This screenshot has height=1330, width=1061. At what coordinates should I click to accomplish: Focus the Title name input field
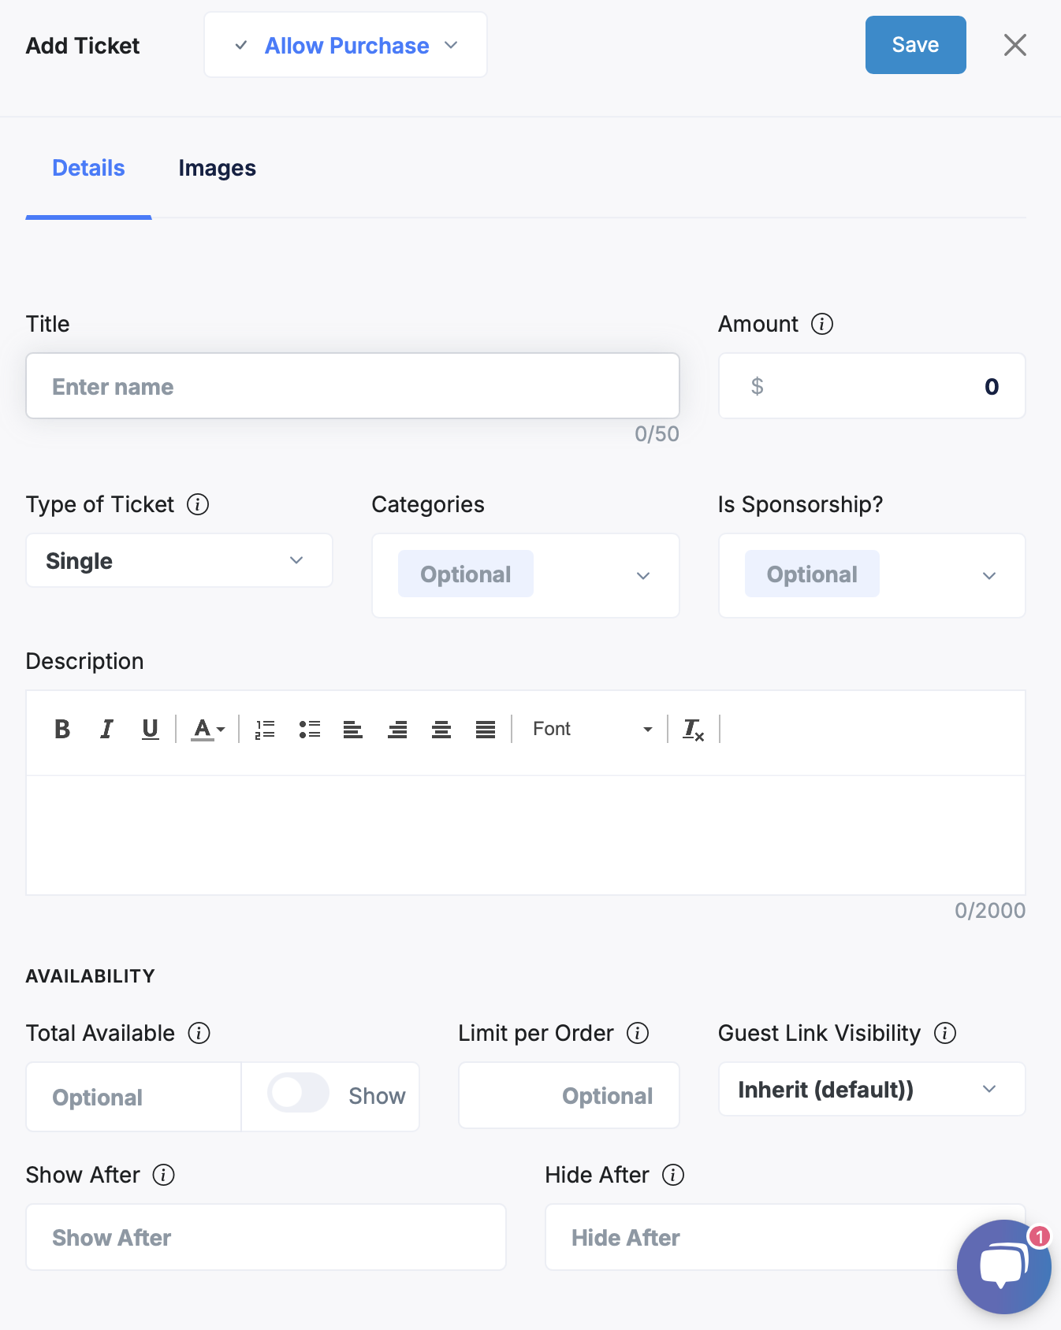point(353,386)
